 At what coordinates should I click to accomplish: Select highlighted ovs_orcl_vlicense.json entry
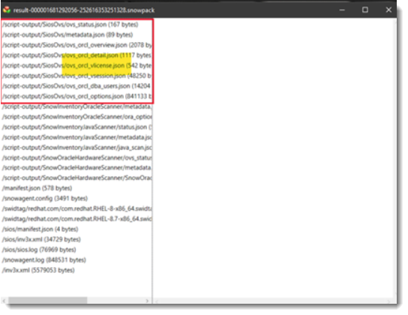77,65
